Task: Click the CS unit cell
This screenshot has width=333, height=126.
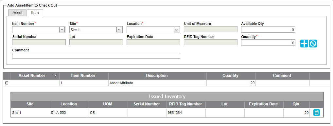Action: (108, 113)
